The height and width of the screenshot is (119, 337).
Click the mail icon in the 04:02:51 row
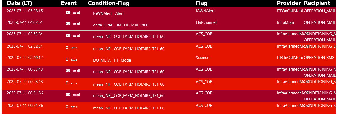68,24
